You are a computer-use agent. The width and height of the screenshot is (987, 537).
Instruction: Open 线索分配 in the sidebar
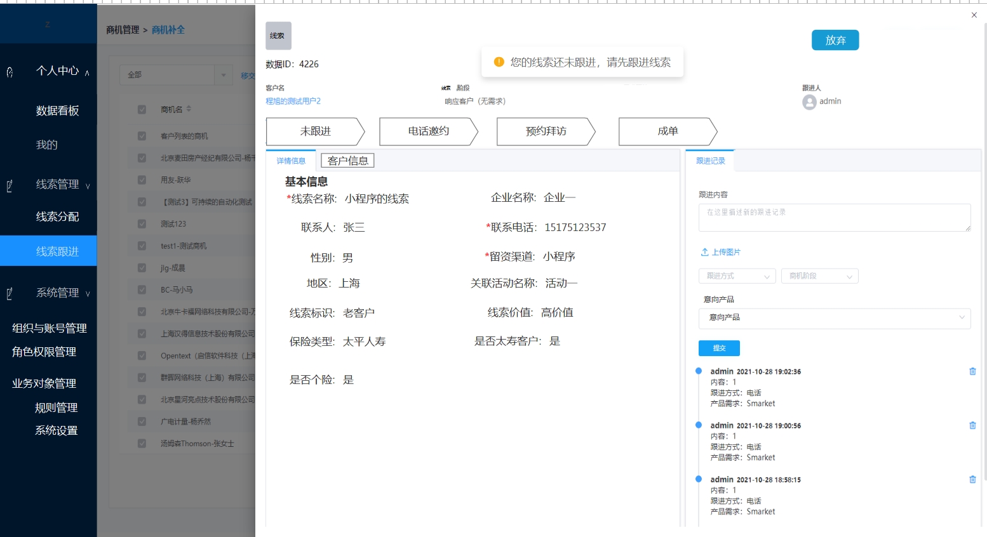tap(57, 216)
